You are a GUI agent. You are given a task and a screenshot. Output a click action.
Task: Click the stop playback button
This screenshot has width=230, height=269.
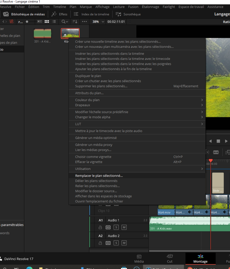[218, 141]
